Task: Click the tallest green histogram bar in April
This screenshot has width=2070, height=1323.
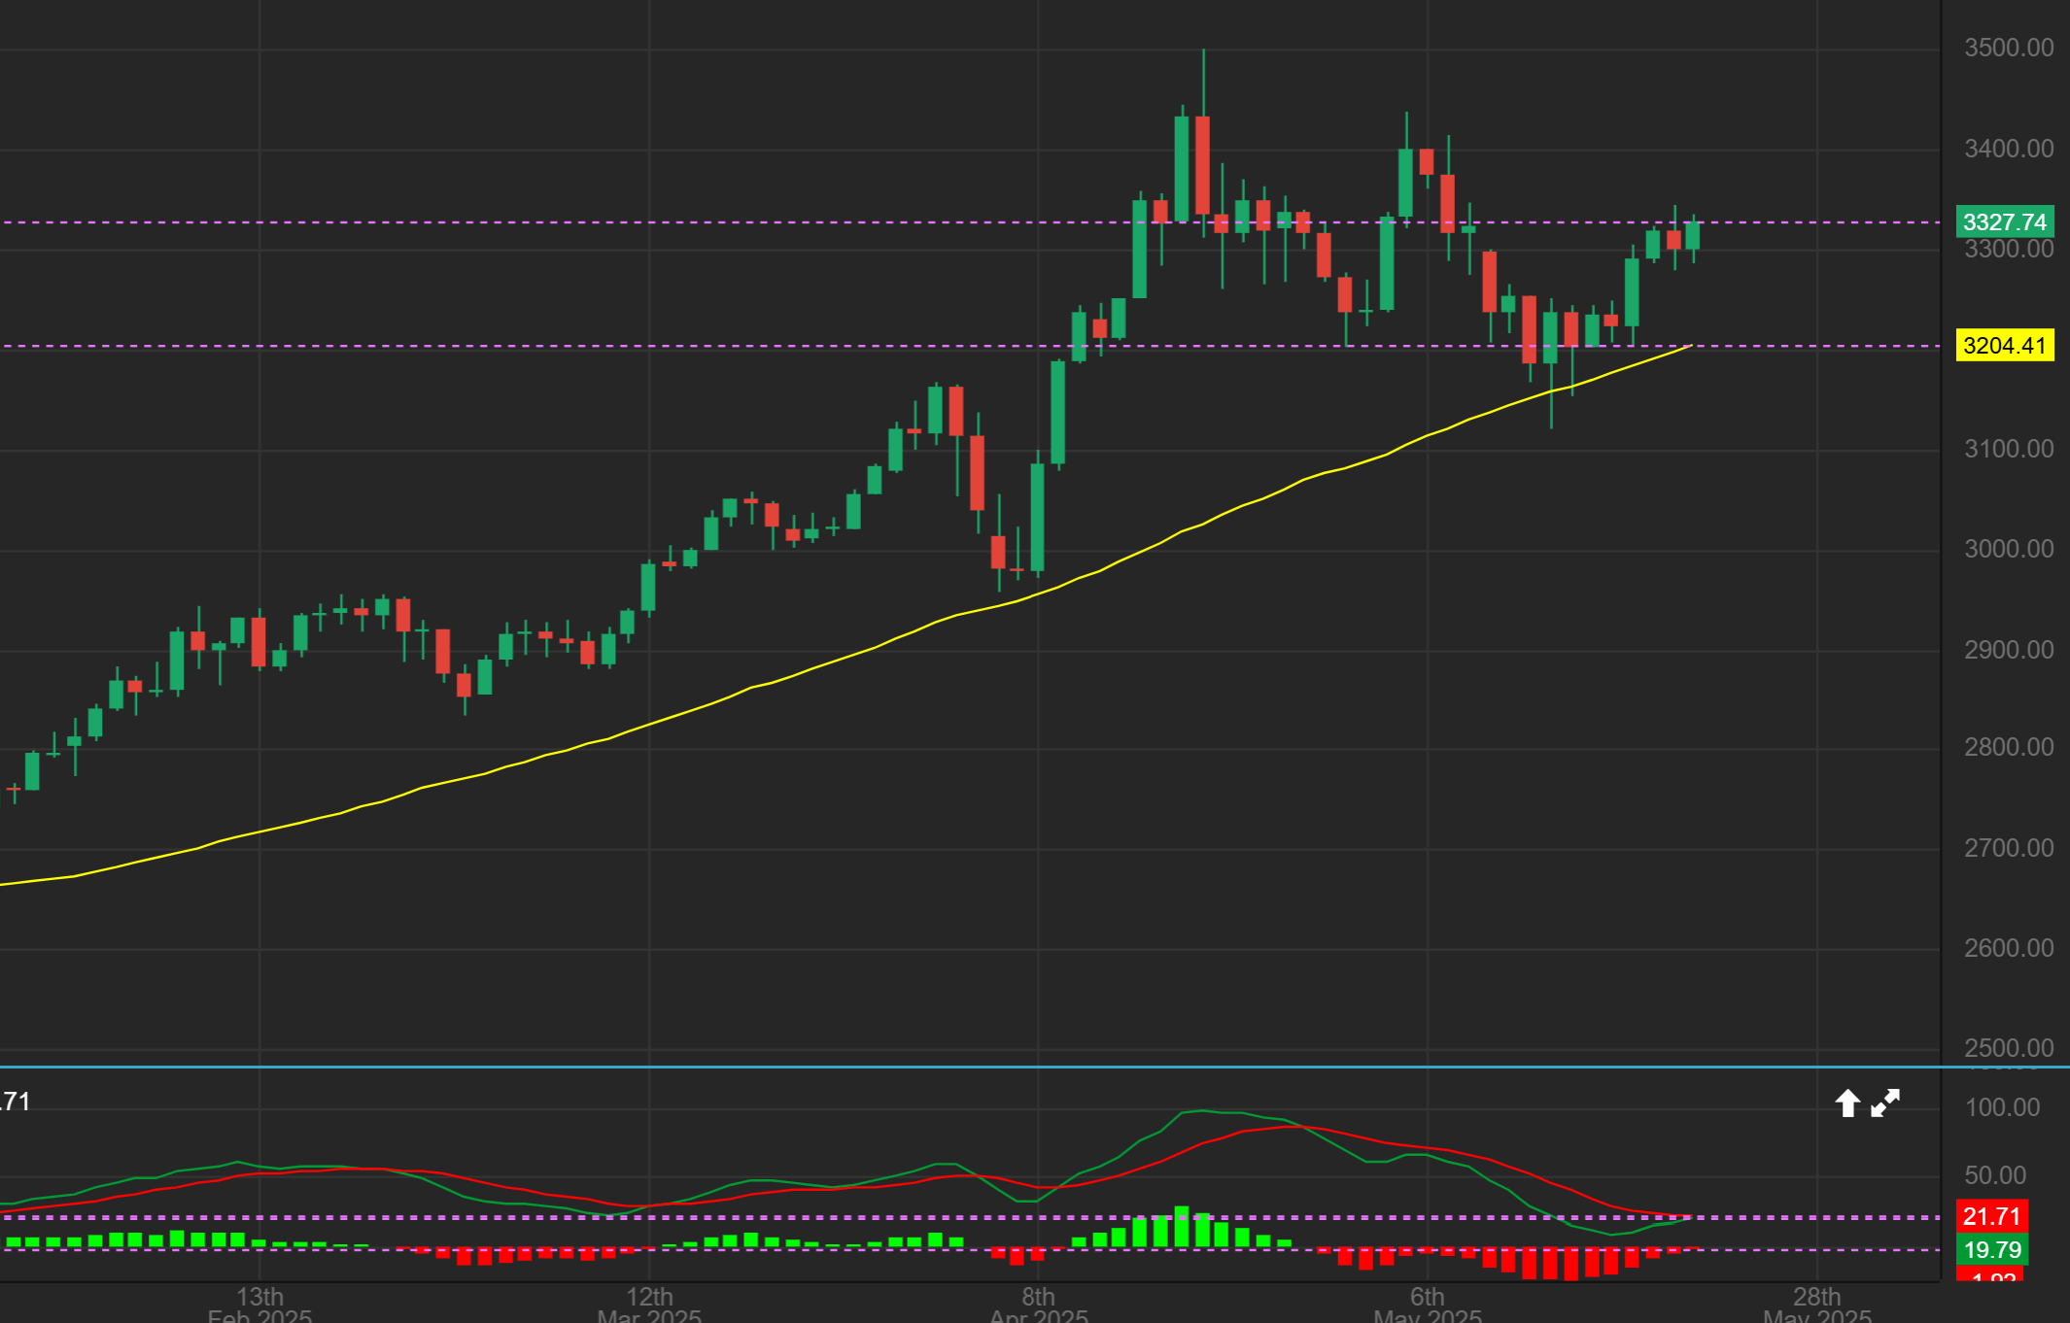Action: click(1182, 1228)
